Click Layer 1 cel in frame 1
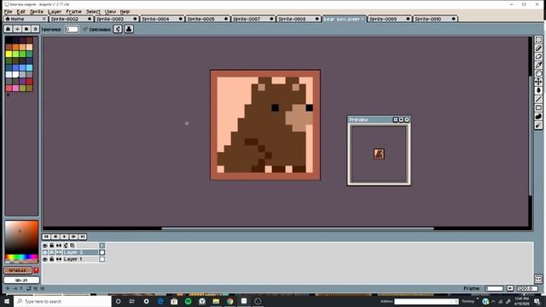This screenshot has width=546, height=307. click(x=102, y=259)
